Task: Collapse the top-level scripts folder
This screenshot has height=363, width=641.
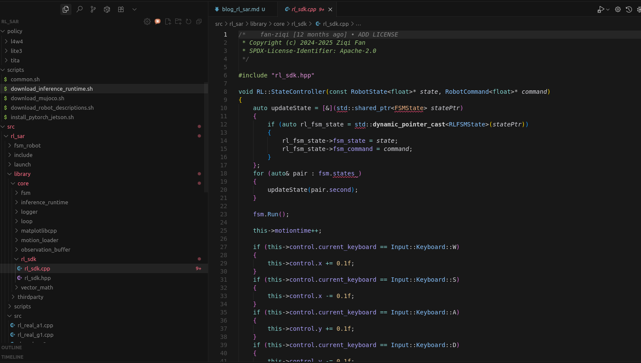Action: 103,70
